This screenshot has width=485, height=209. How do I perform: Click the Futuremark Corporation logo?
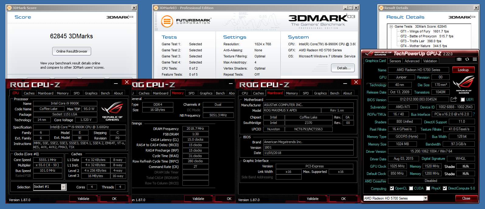coord(186,21)
